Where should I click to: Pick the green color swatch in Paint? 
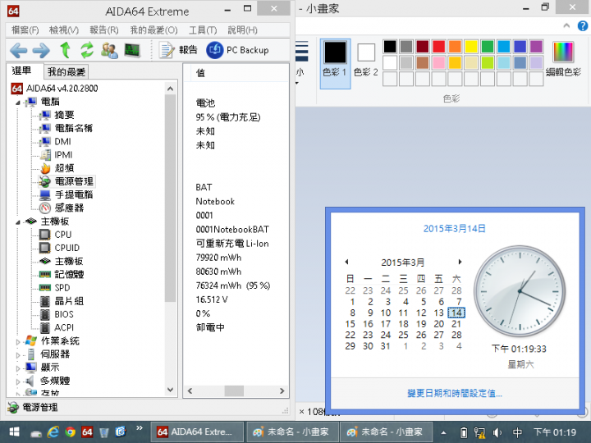pyautogui.click(x=487, y=46)
